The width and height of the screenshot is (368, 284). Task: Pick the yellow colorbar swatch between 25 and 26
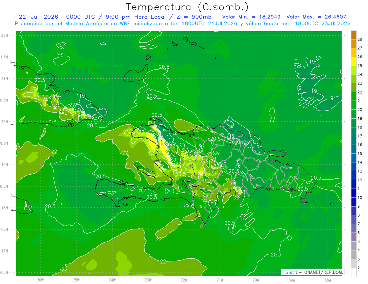coord(354,61)
